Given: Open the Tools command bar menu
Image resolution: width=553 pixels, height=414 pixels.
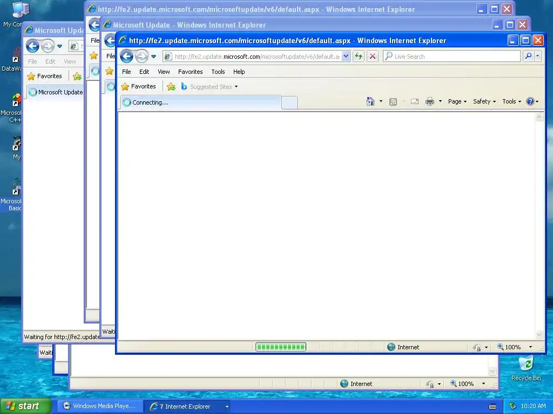Looking at the screenshot, I should point(511,101).
